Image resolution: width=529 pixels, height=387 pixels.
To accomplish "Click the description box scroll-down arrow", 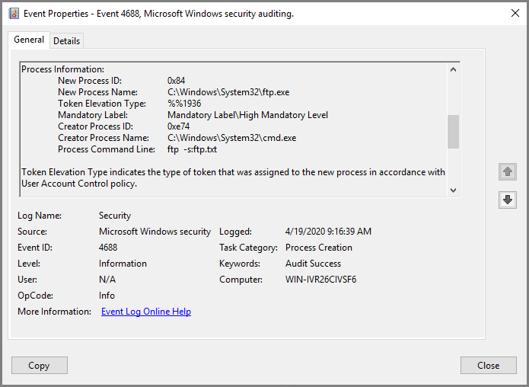I will (454, 190).
